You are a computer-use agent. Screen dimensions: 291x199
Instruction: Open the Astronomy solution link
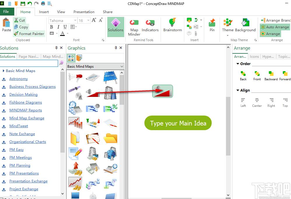click(x=19, y=79)
